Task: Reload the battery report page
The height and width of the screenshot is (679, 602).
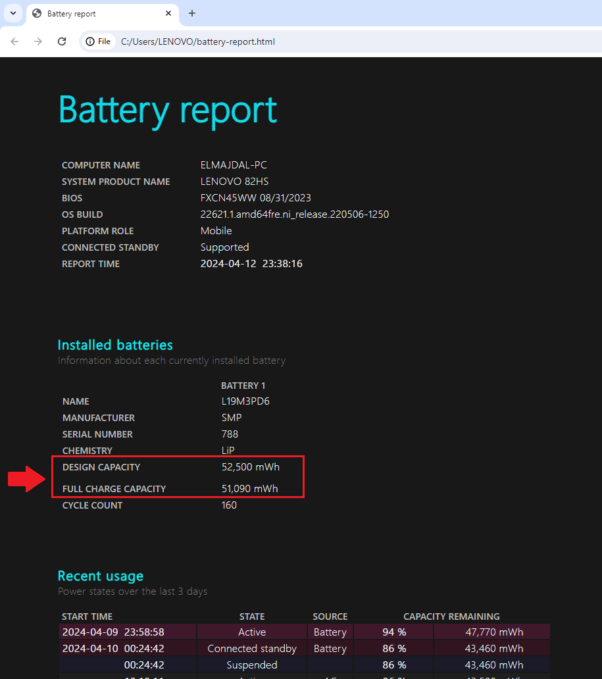Action: pyautogui.click(x=62, y=41)
